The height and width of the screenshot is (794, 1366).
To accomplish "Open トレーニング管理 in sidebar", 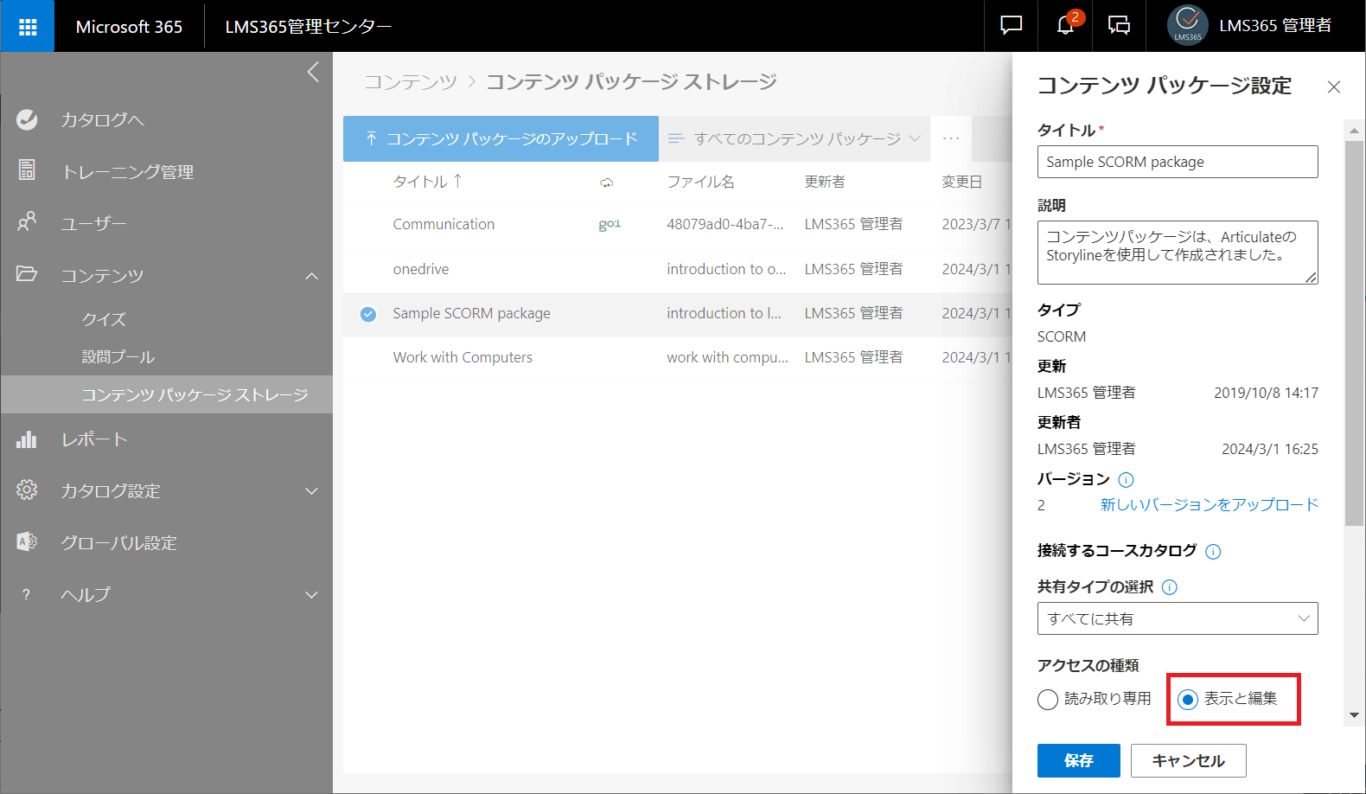I will pyautogui.click(x=127, y=172).
